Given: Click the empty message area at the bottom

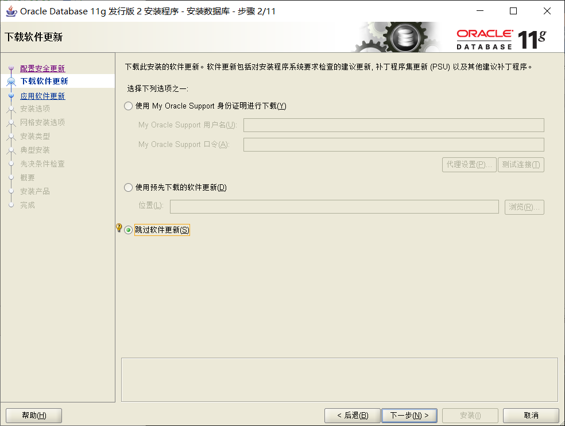Looking at the screenshot, I should tap(339, 380).
